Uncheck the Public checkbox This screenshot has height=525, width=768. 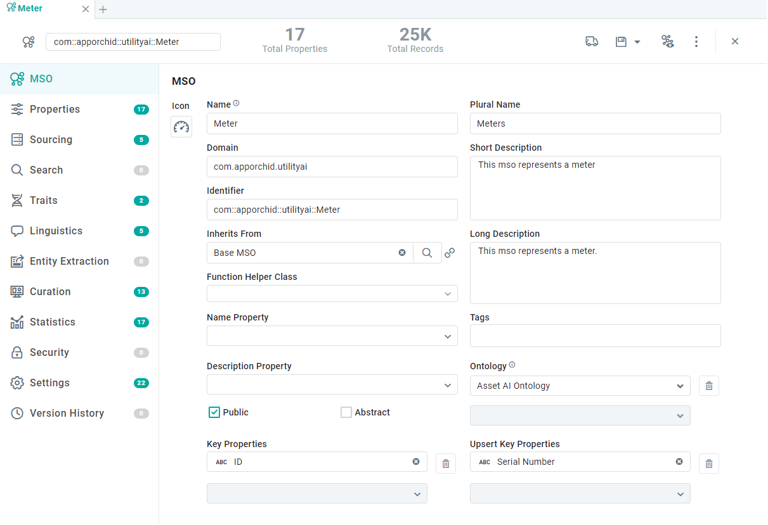[214, 412]
